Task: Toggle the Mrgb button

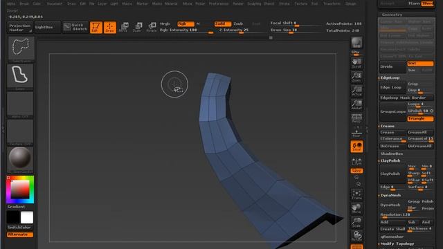Action: coord(165,24)
